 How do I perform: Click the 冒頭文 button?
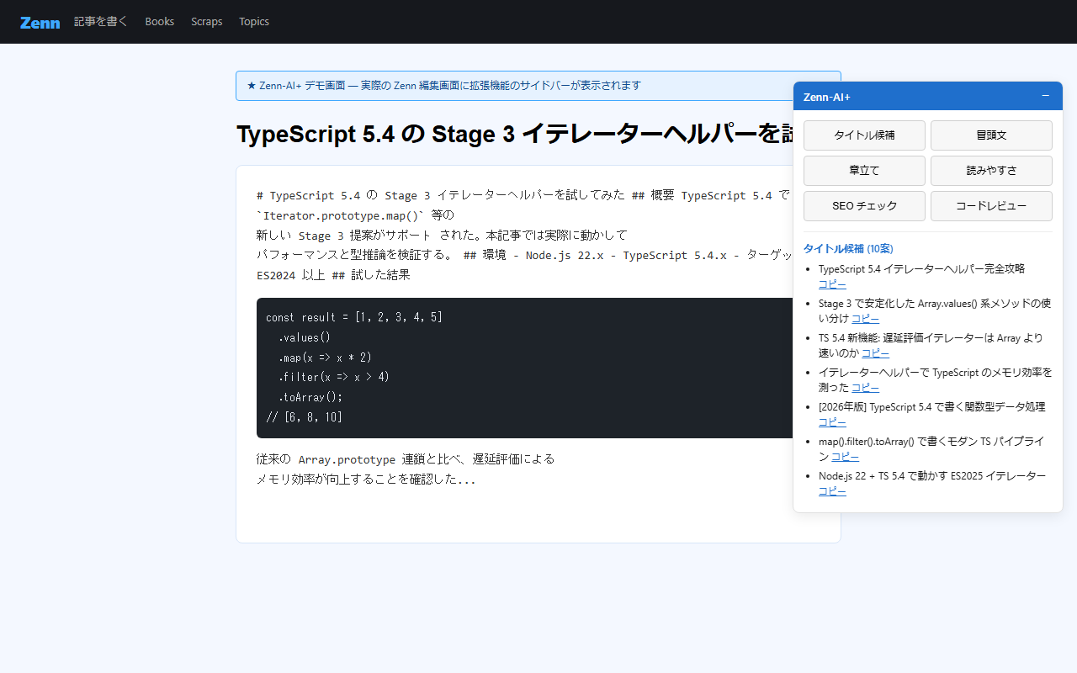pos(991,135)
